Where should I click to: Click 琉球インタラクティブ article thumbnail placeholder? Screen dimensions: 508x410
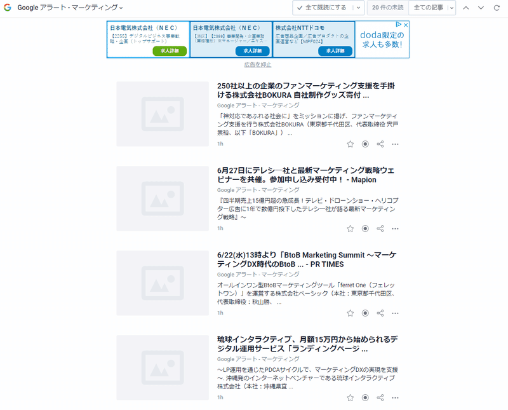coord(163,367)
